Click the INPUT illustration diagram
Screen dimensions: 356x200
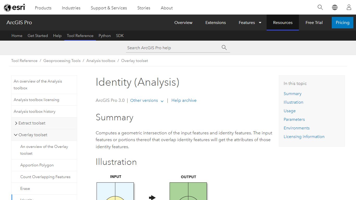pyautogui.click(x=115, y=191)
